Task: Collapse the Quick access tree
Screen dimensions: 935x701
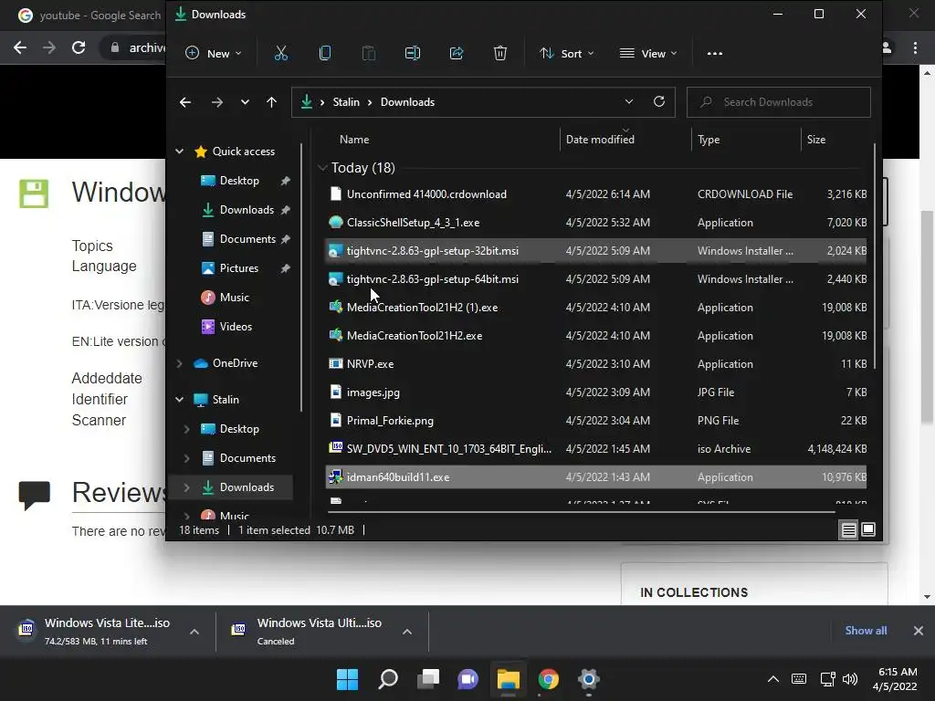Action: (179, 152)
